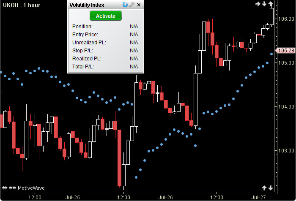Click the 105.00 price axis label
296x201 pixels.
point(286,63)
